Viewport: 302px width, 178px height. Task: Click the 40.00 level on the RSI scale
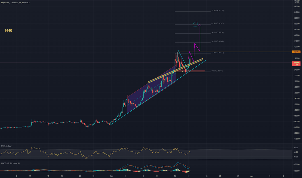point(296,157)
